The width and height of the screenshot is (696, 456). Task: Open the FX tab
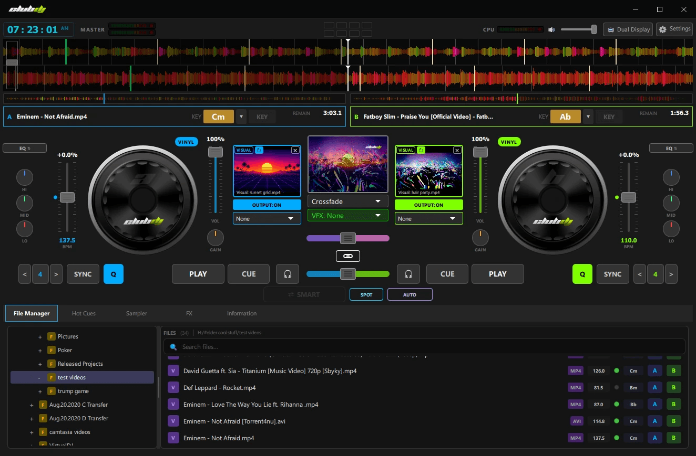click(x=189, y=313)
